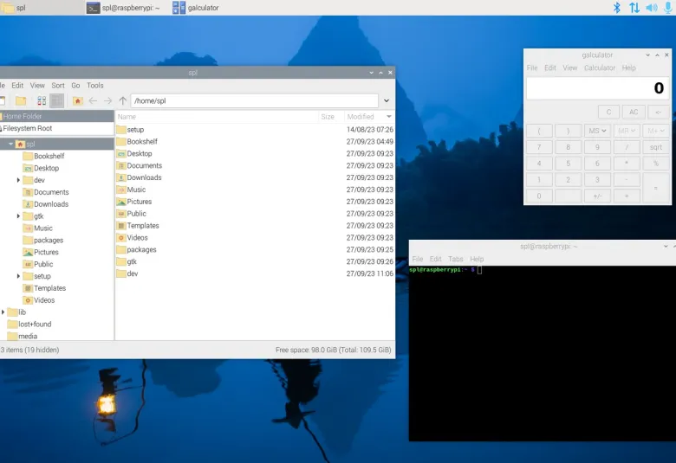Click the percent button in galculator
This screenshot has height=463, width=676.
point(656,164)
